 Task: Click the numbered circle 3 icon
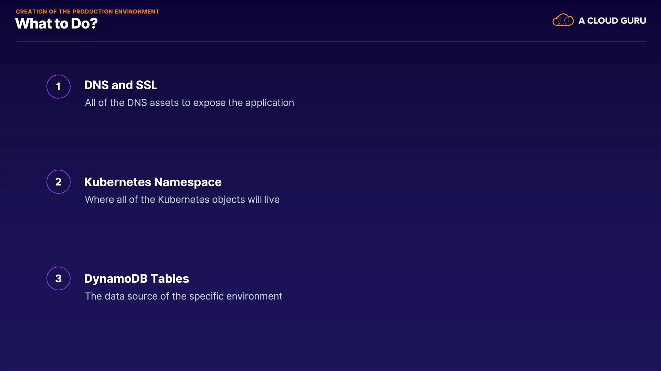[59, 279]
